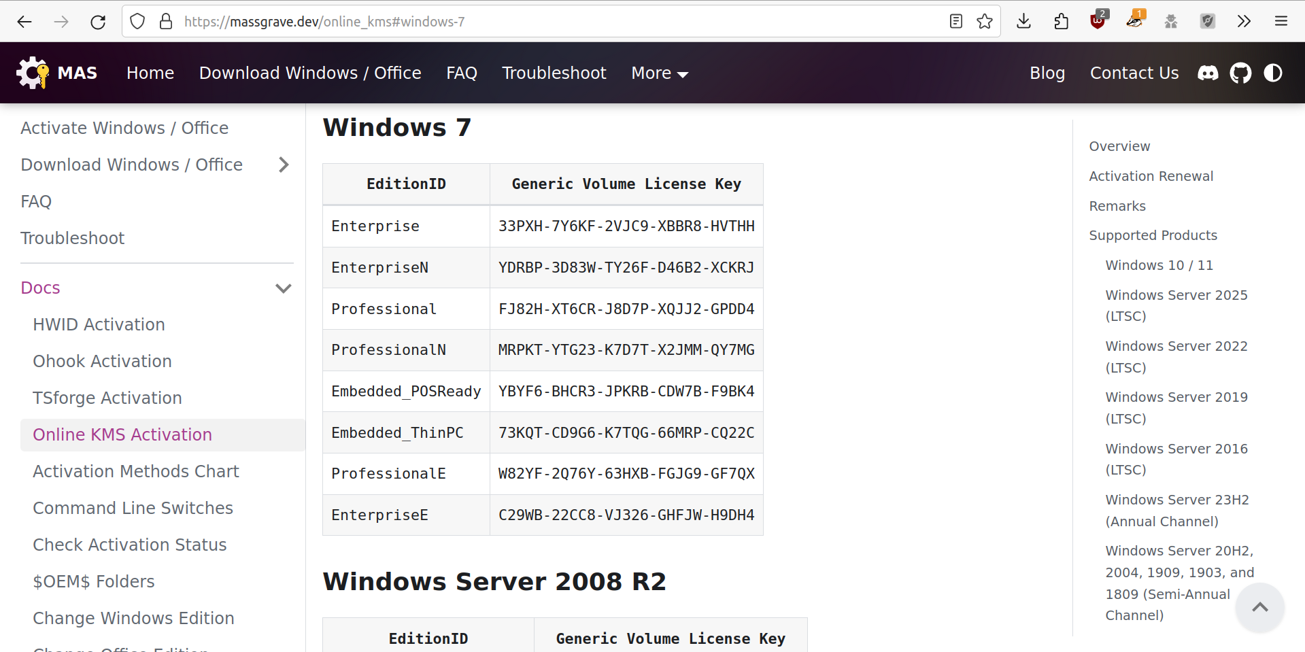Open the More dropdown menu
The width and height of the screenshot is (1305, 652).
[660, 73]
